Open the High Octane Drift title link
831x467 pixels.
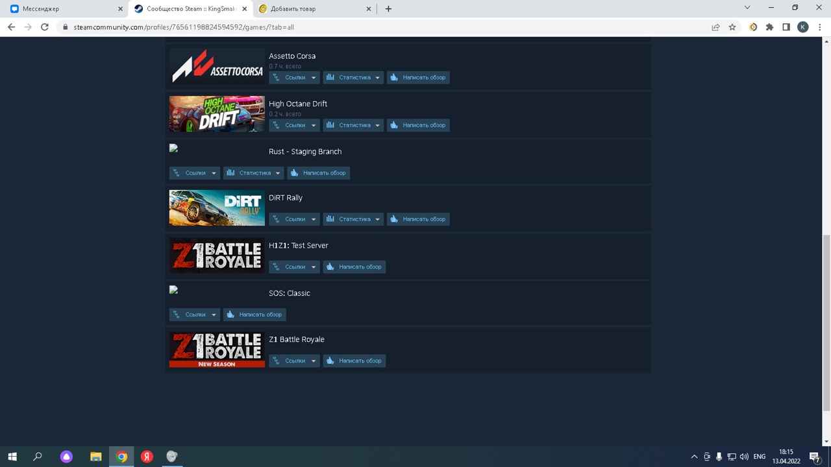click(298, 104)
